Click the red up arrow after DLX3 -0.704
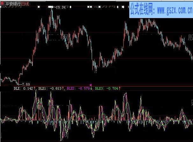The image size is (193, 142). coord(119,88)
